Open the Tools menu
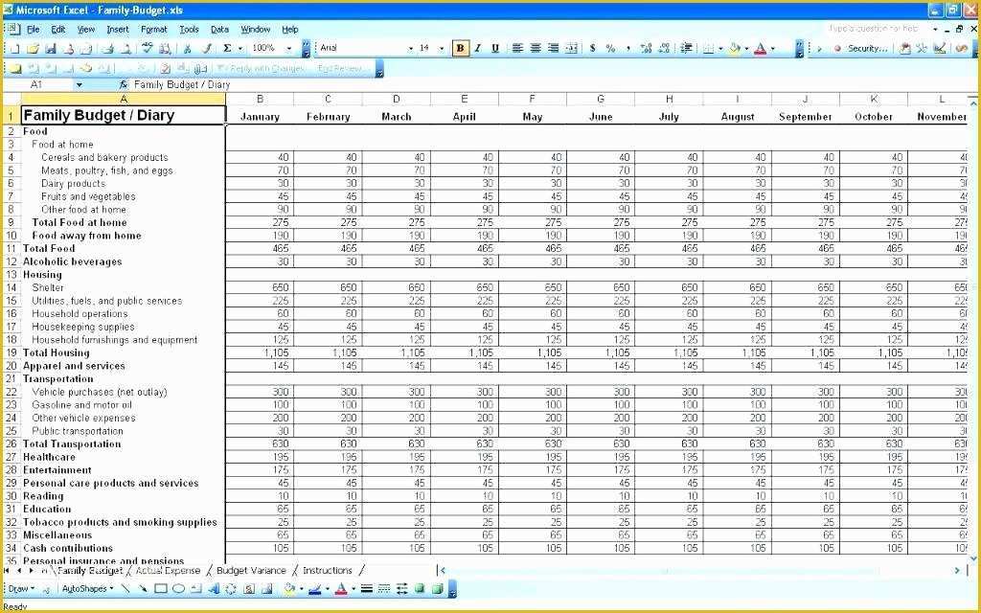This screenshot has height=613, width=981. 189,30
